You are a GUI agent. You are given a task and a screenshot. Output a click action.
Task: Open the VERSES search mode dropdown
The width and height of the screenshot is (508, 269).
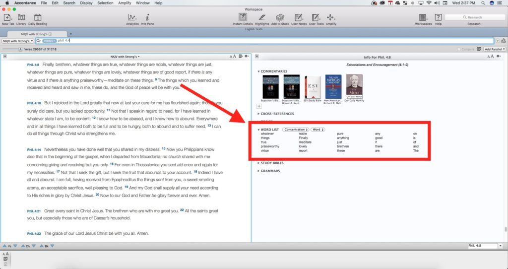[49, 41]
